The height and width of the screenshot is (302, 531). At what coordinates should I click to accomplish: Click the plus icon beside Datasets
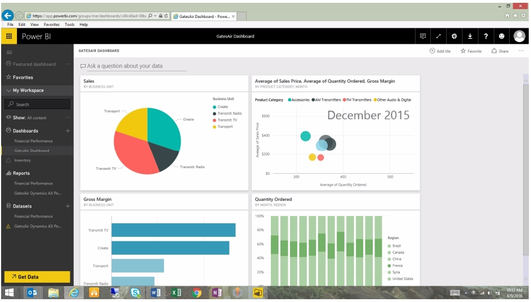tap(68, 206)
